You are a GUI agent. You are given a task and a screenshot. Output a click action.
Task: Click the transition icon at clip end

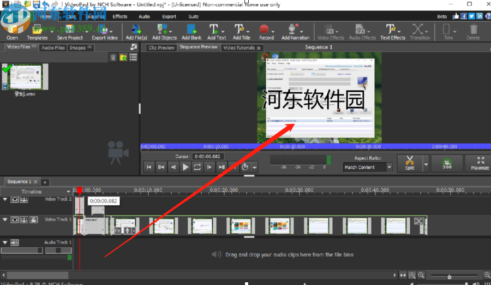(x=418, y=221)
